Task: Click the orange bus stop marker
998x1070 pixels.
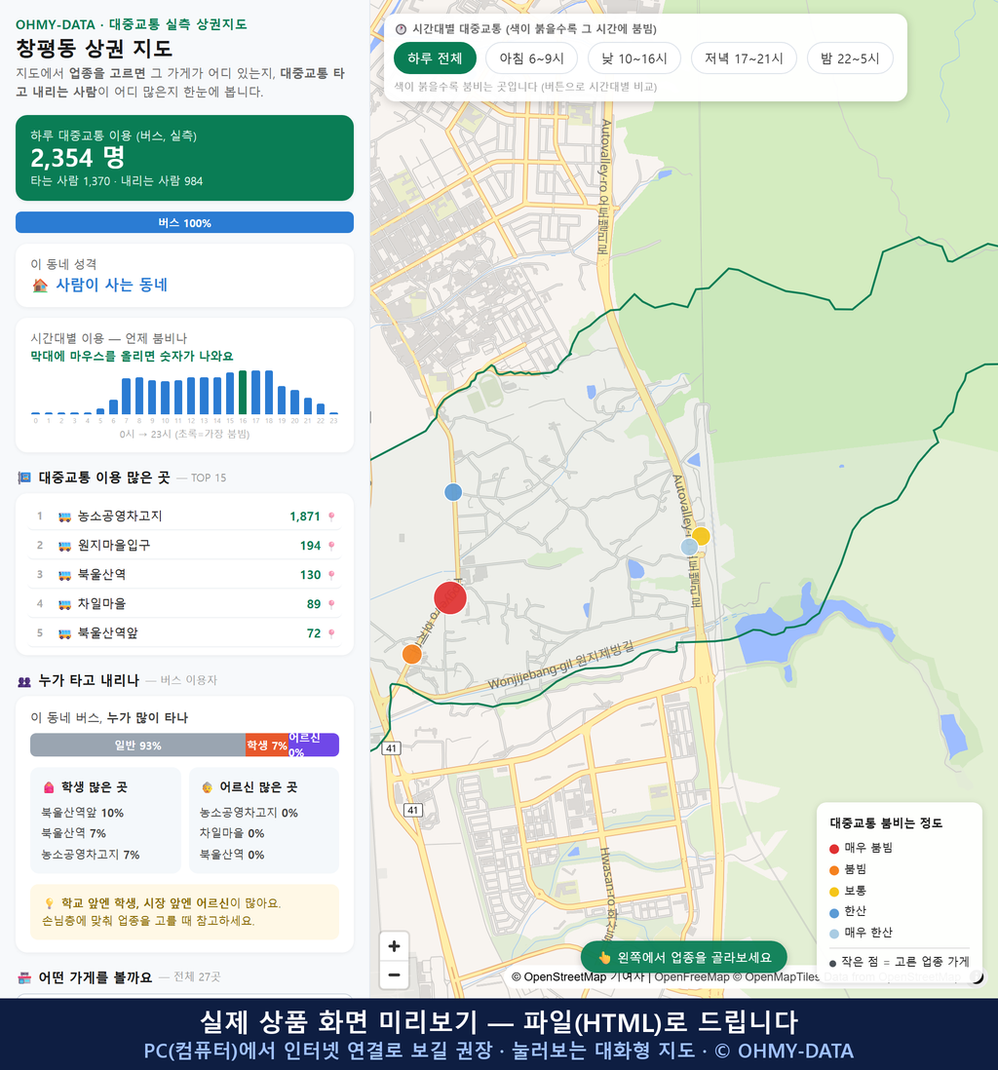Action: coord(411,654)
